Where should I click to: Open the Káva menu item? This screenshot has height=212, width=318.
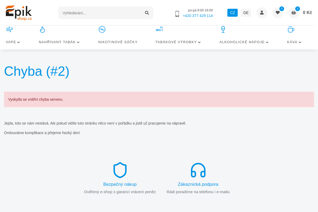[x=292, y=42]
